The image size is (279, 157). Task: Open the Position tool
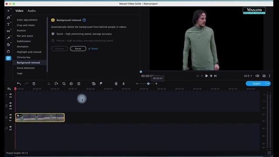tap(21, 31)
